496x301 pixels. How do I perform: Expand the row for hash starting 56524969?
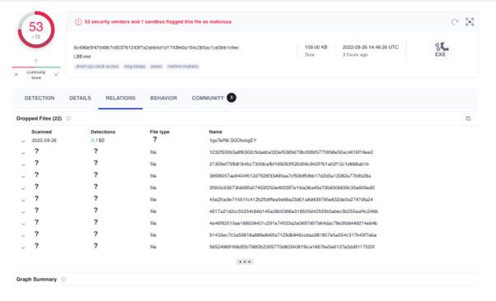[23, 248]
